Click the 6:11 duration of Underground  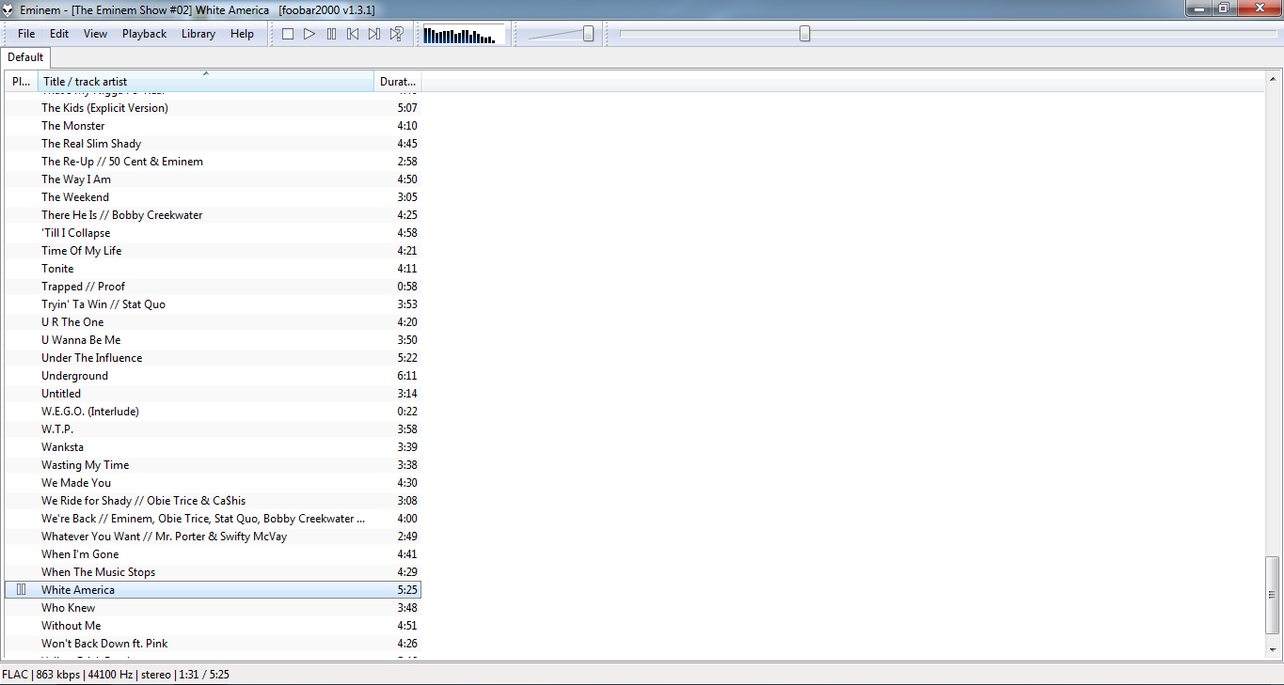407,376
